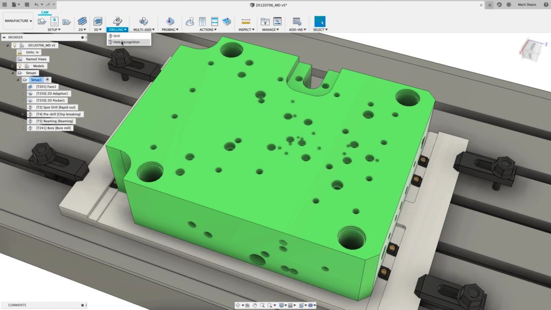Image resolution: width=551 pixels, height=310 pixels.
Task: Select Hole Recognition from the Drilling menu
Action: 126,42
